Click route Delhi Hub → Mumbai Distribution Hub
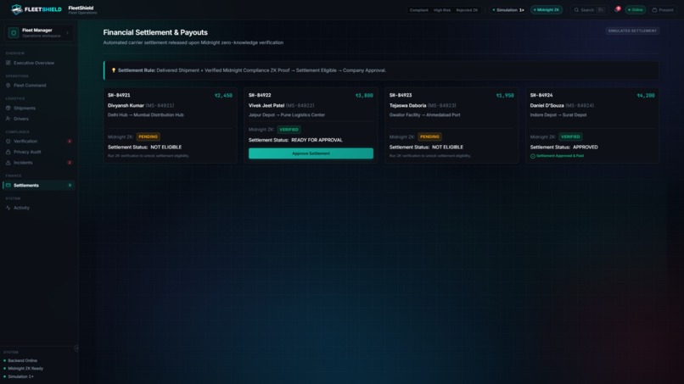684x384 pixels. coord(146,115)
